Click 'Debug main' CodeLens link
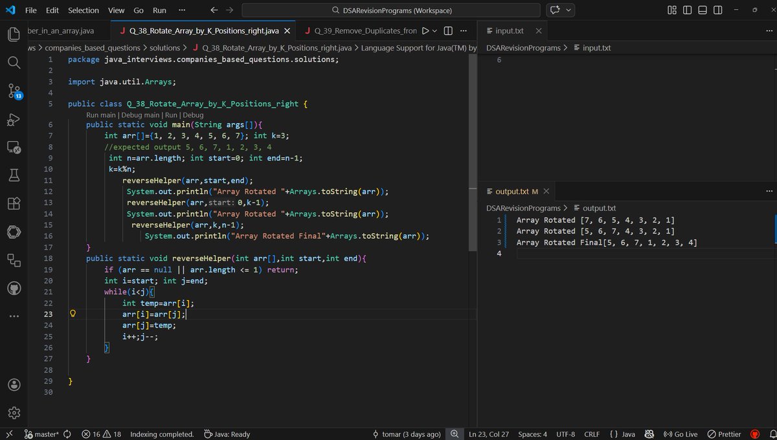777x440 pixels. tap(141, 115)
